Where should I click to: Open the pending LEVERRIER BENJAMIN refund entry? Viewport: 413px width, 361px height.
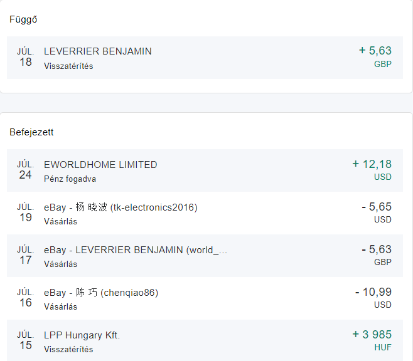coord(98,51)
